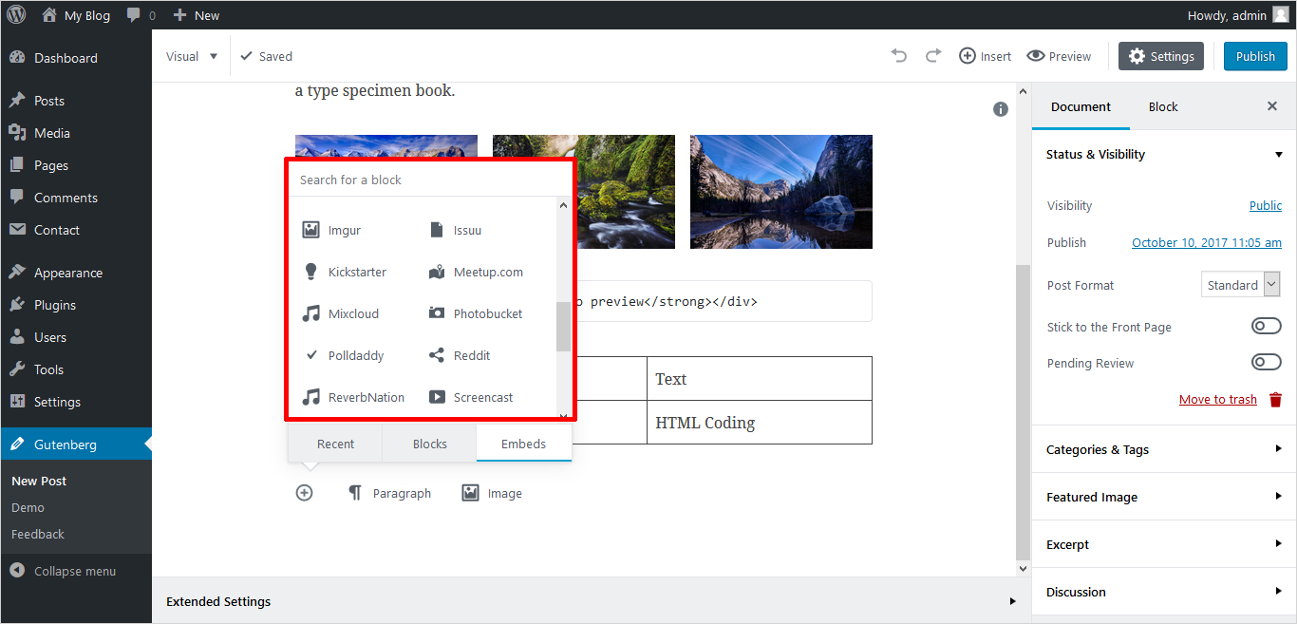Click the info icon beside editor
Screen dimensions: 1297x624
pos(1000,109)
